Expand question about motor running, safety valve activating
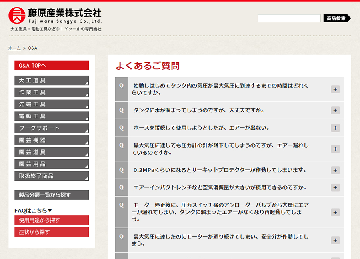360x259 pixels. (335, 240)
